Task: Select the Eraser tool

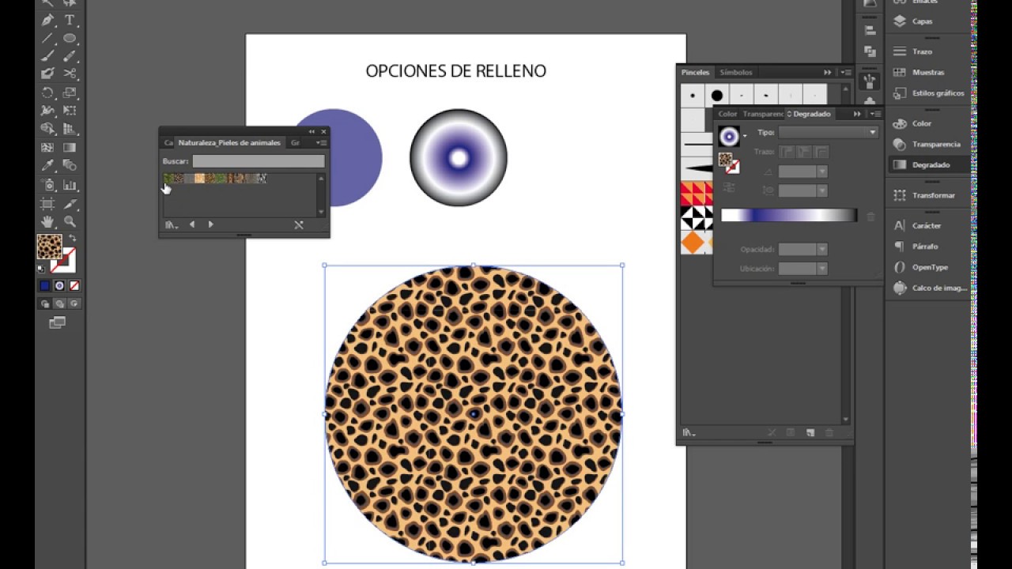Action: [x=47, y=73]
